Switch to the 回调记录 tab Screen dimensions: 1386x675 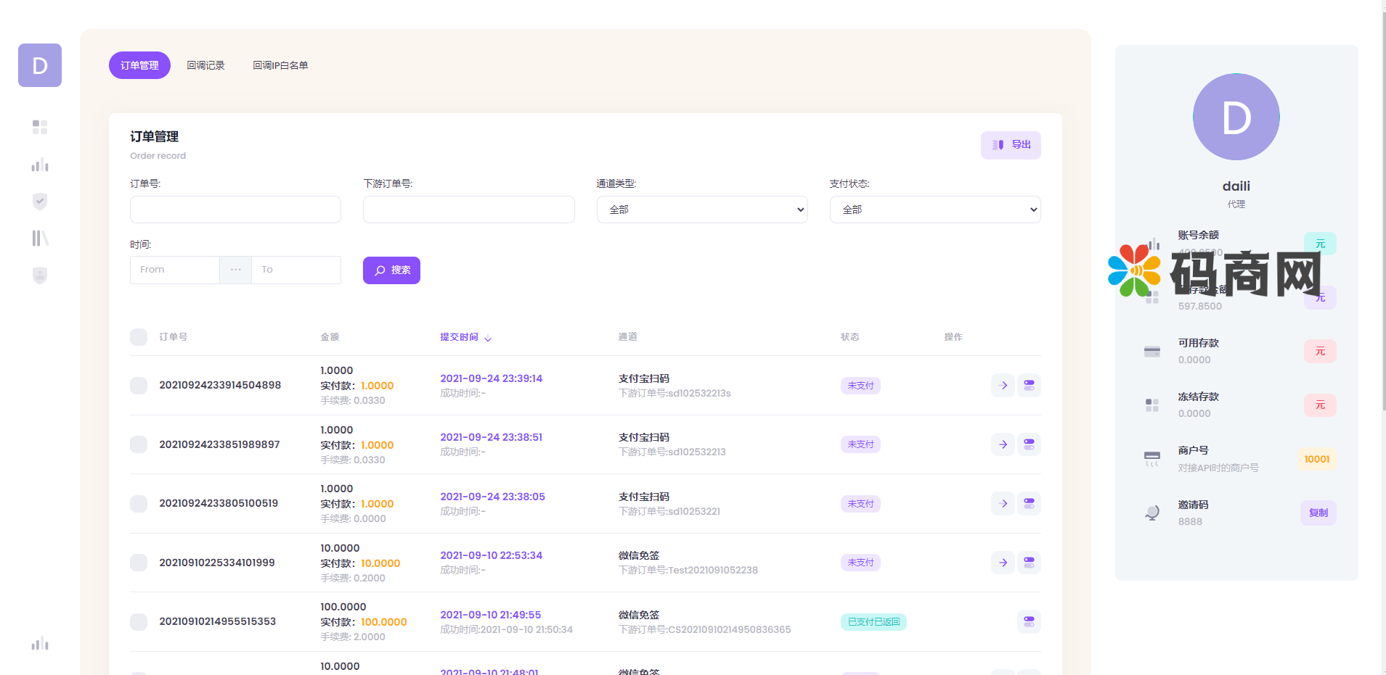tap(205, 65)
